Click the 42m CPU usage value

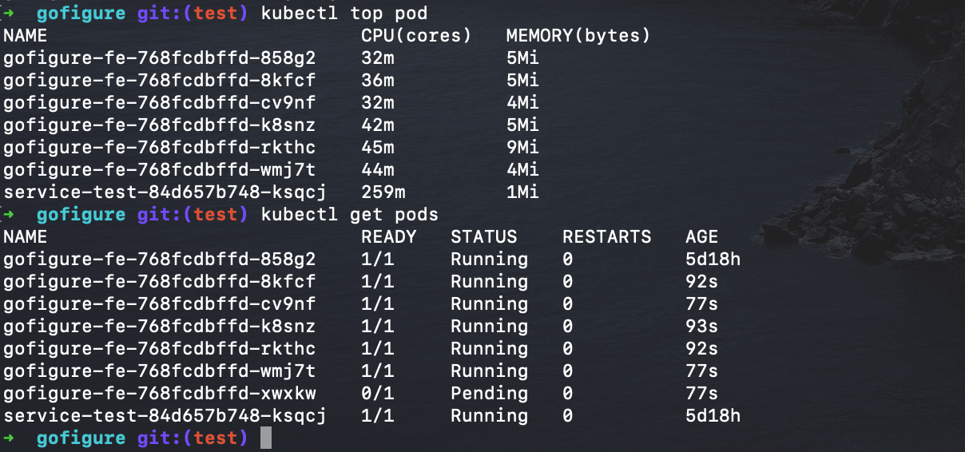[378, 125]
